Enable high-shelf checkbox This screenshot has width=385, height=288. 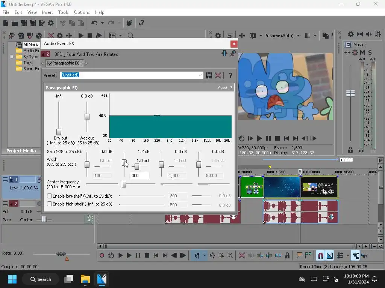point(49,204)
